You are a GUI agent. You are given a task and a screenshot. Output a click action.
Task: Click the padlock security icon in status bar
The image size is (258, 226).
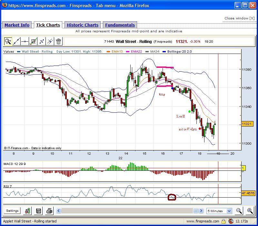point(223,221)
